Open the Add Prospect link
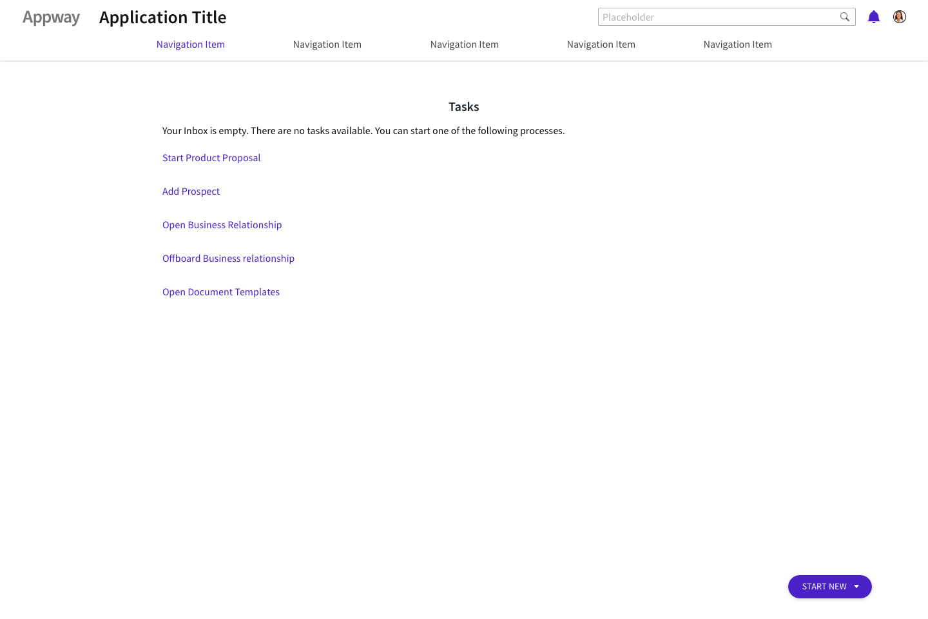 pos(191,192)
